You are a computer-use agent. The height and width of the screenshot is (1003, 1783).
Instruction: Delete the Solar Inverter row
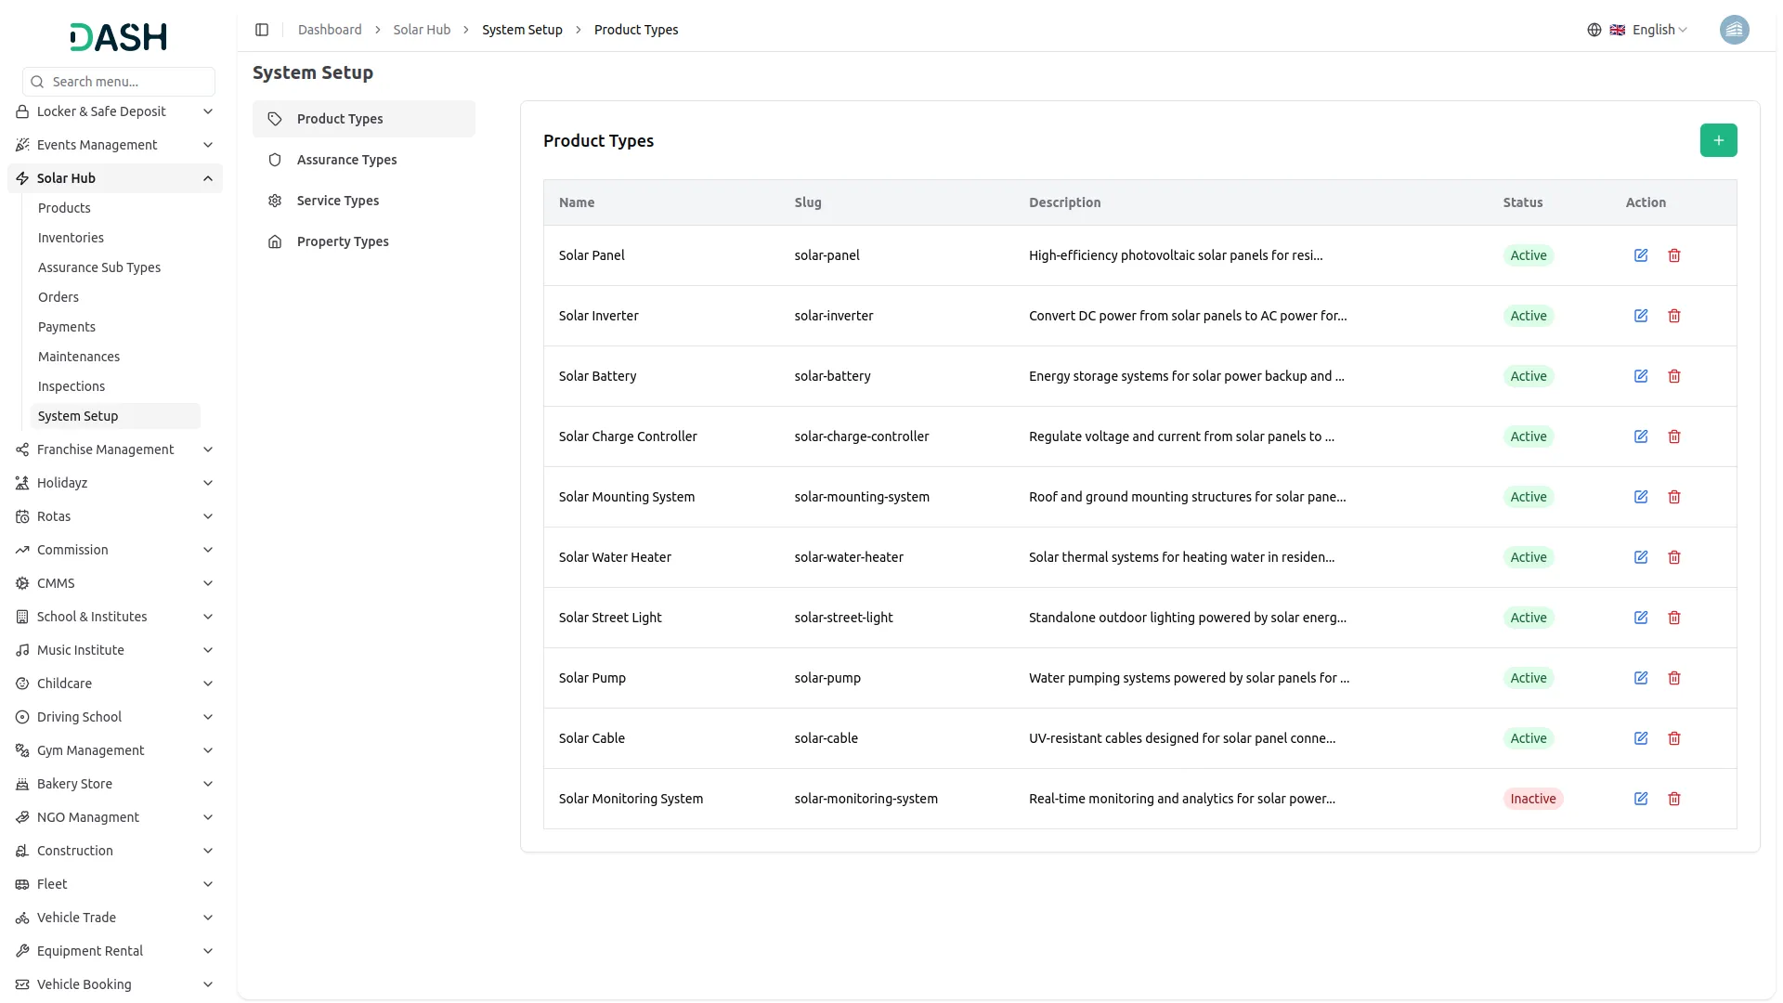click(1674, 316)
